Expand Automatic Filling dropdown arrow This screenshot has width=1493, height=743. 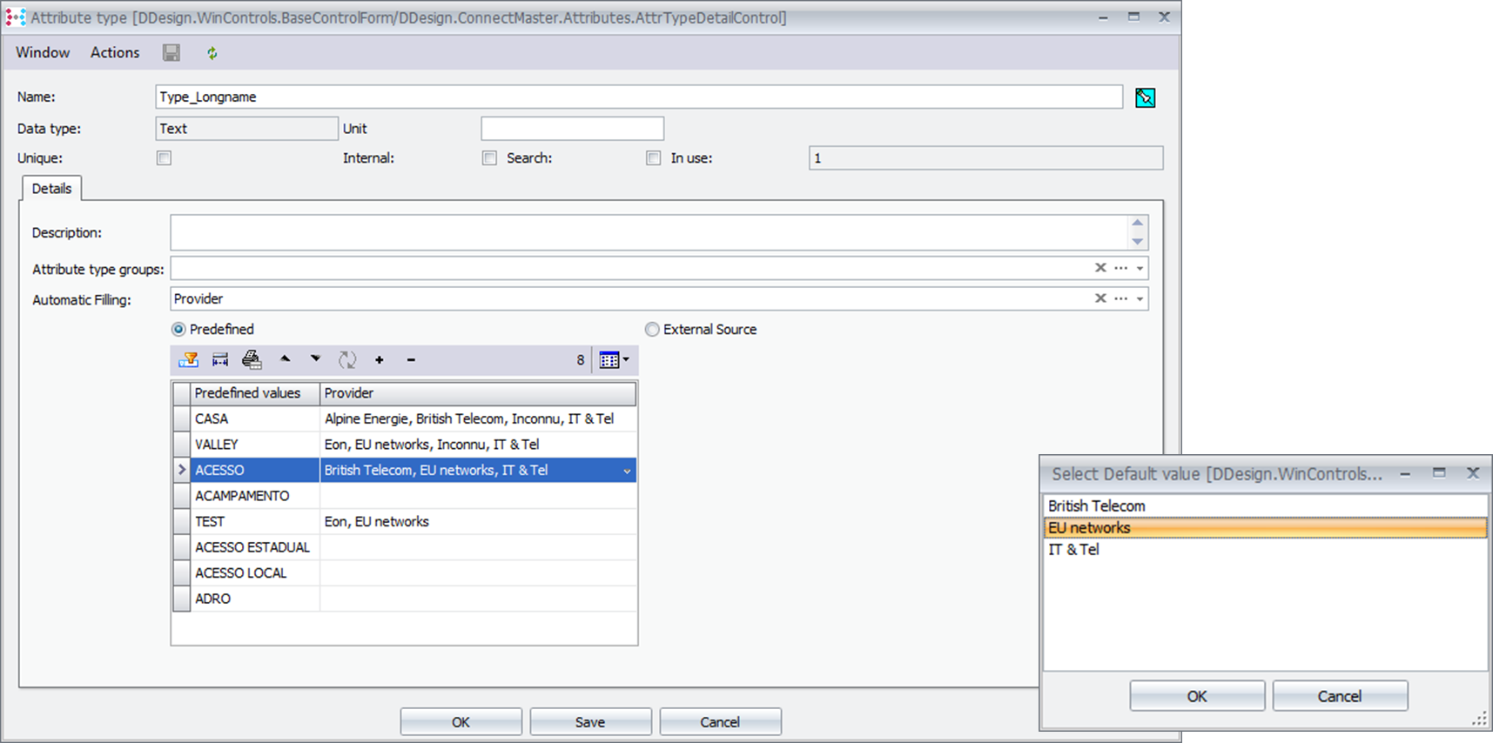(x=1140, y=299)
